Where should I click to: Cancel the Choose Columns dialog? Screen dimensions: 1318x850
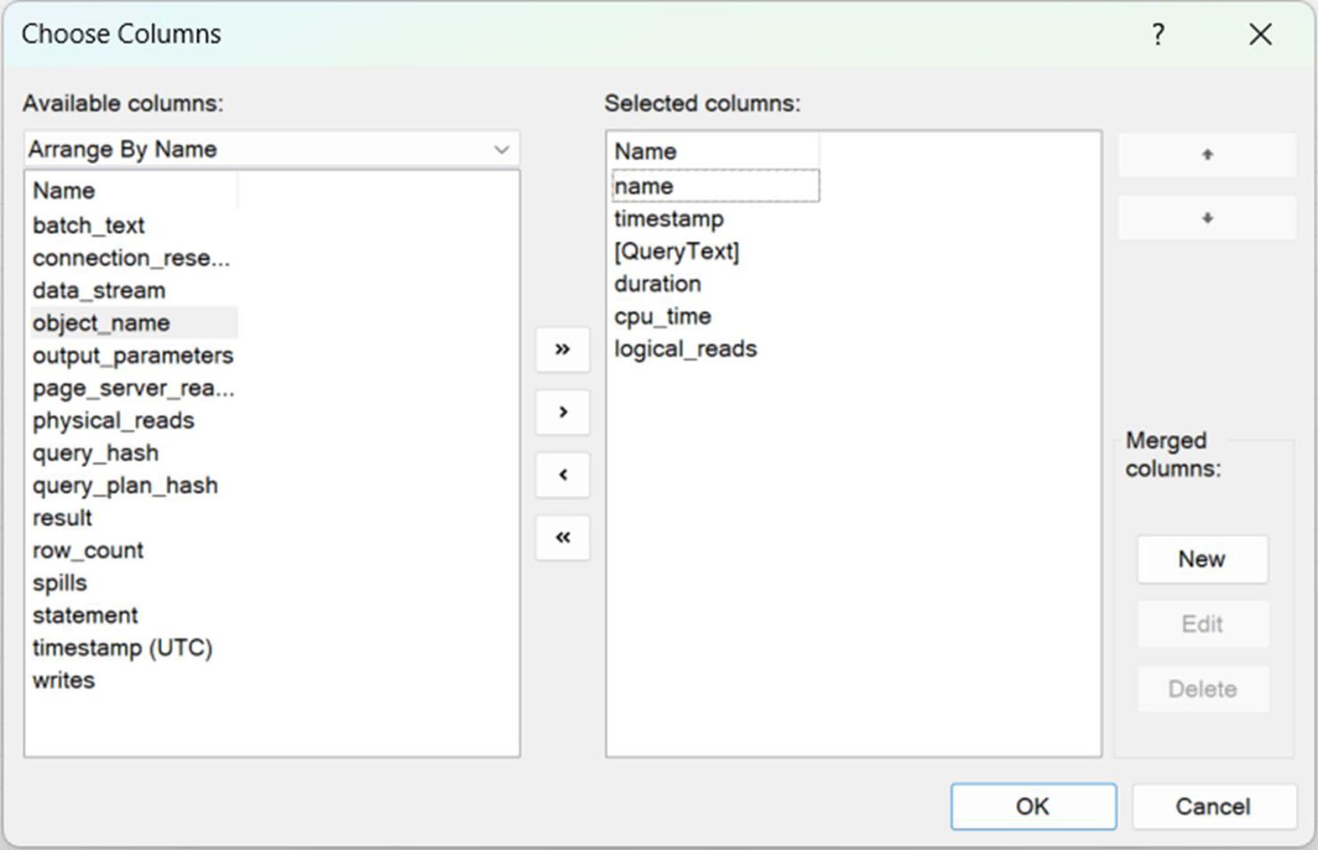pos(1213,806)
